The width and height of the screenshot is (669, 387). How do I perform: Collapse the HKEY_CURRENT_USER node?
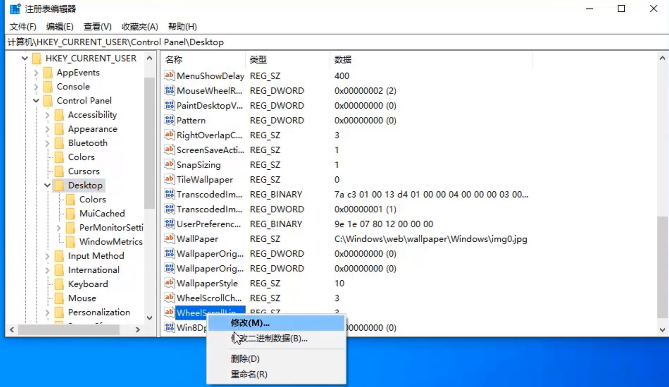[25, 58]
